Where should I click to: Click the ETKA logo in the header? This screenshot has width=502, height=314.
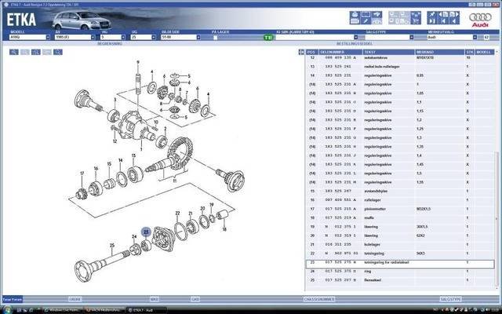(24, 14)
